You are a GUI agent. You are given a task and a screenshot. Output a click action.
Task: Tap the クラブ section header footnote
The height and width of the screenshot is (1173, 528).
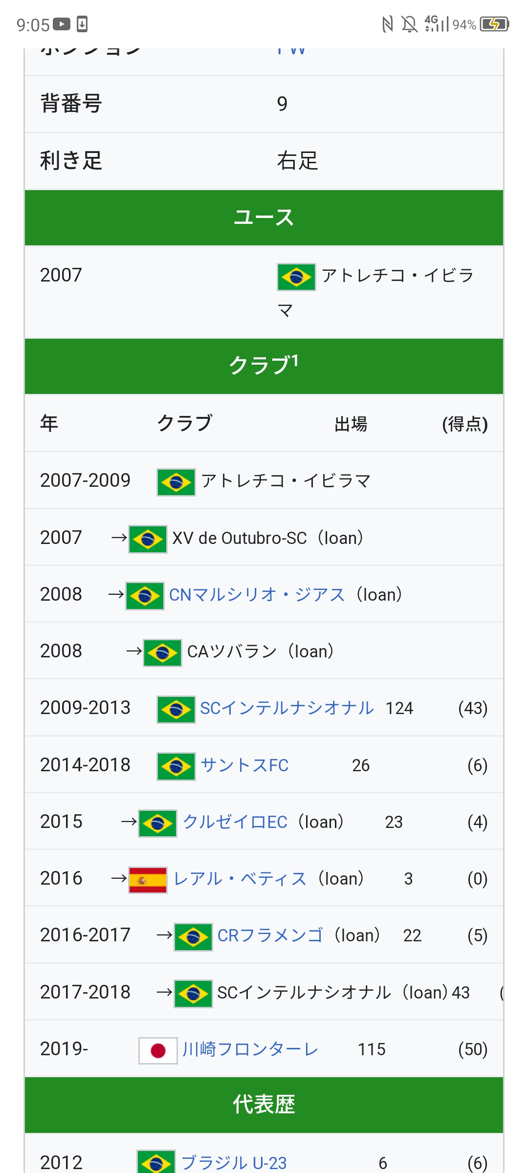pos(295,360)
